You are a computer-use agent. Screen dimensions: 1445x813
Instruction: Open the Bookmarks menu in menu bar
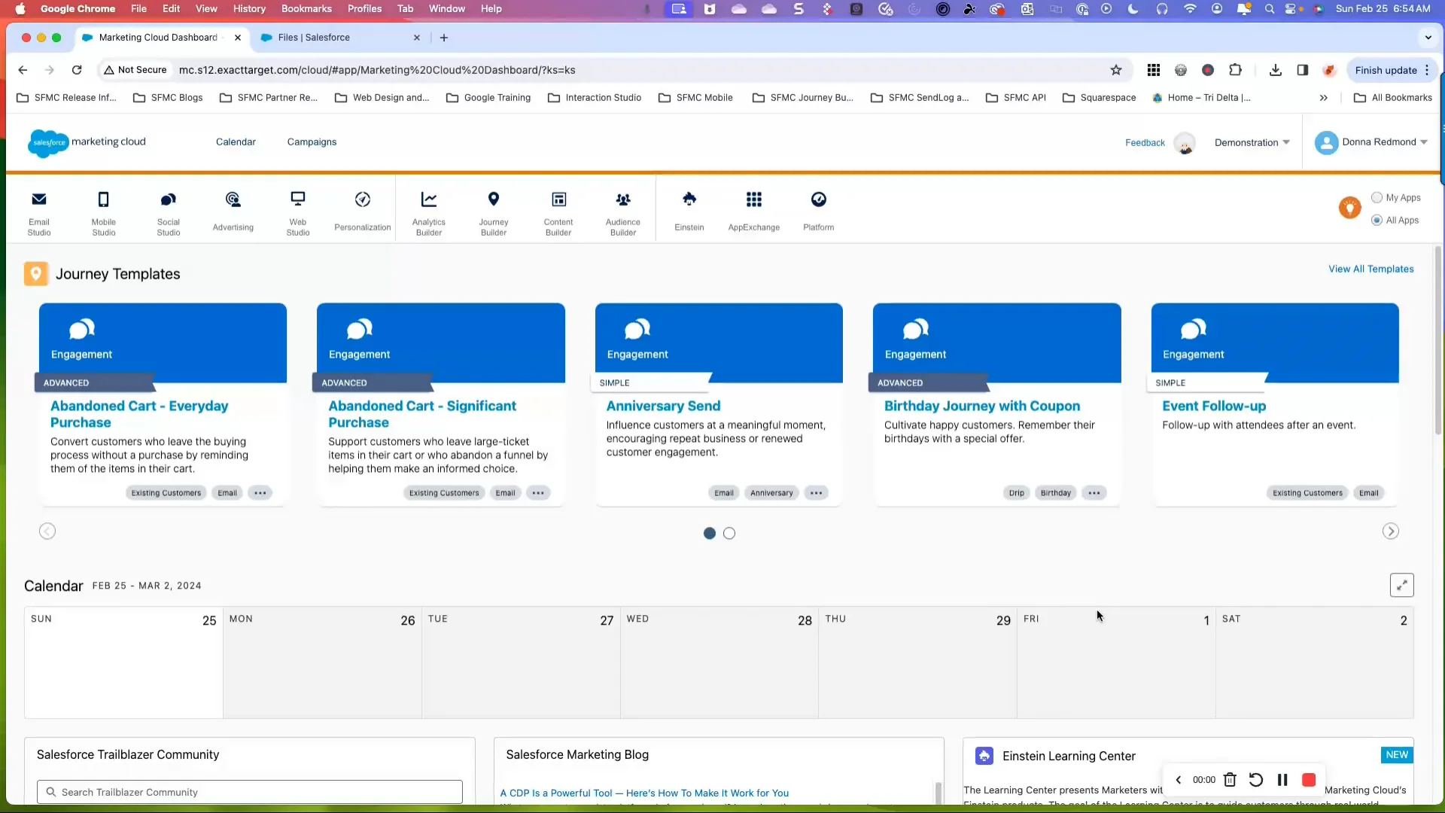coord(306,8)
